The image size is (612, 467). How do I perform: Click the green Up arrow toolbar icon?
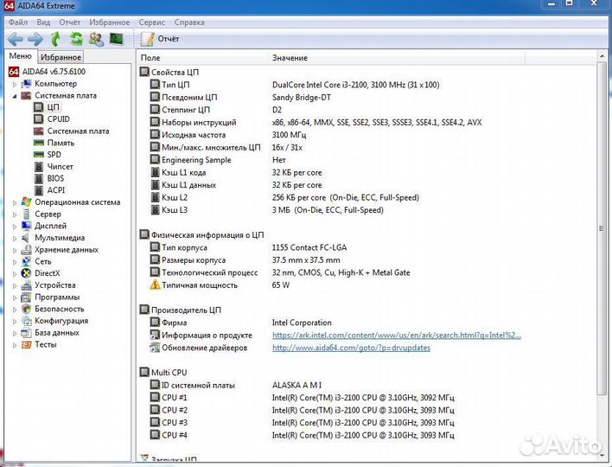pyautogui.click(x=56, y=39)
